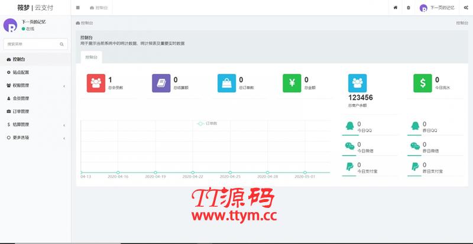Screen dimensions: 473x244
Task: Click the blue 总商户余额 users icon
Action: point(358,83)
